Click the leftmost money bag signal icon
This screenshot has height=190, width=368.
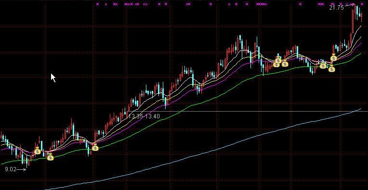[37, 151]
